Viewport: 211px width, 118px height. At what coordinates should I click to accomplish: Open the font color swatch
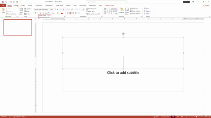tap(62, 13)
